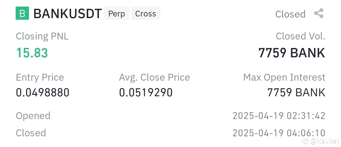Click the Max Open Interest label

coord(284,77)
